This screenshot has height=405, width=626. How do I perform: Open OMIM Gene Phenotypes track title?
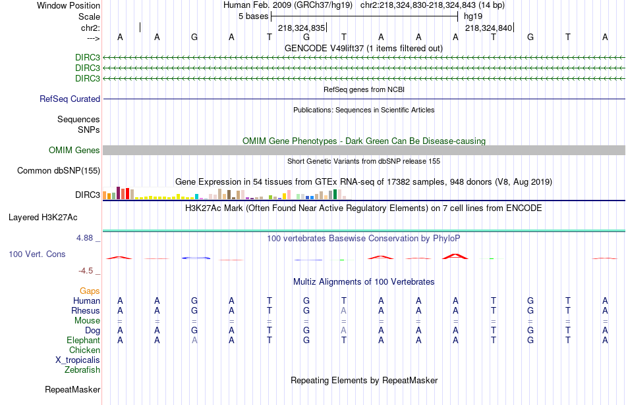(364, 141)
